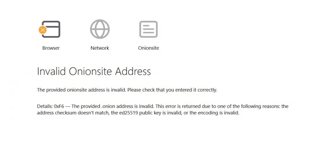The width and height of the screenshot is (325, 142).
Task: Select the Network globe icon
Action: pyautogui.click(x=100, y=29)
